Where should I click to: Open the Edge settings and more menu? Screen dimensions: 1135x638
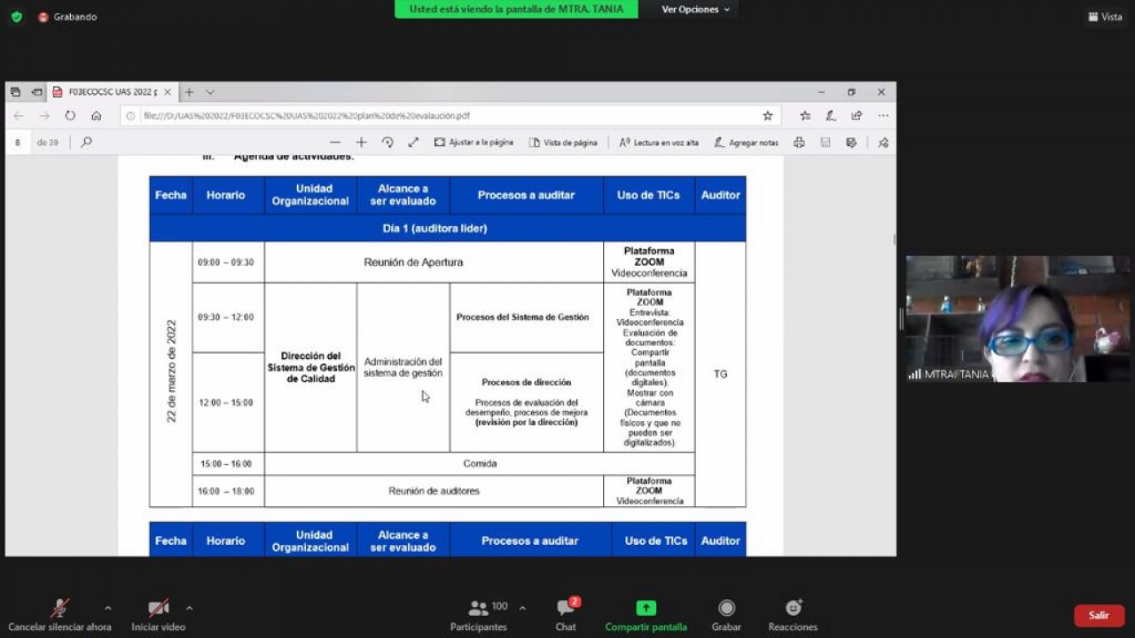883,116
